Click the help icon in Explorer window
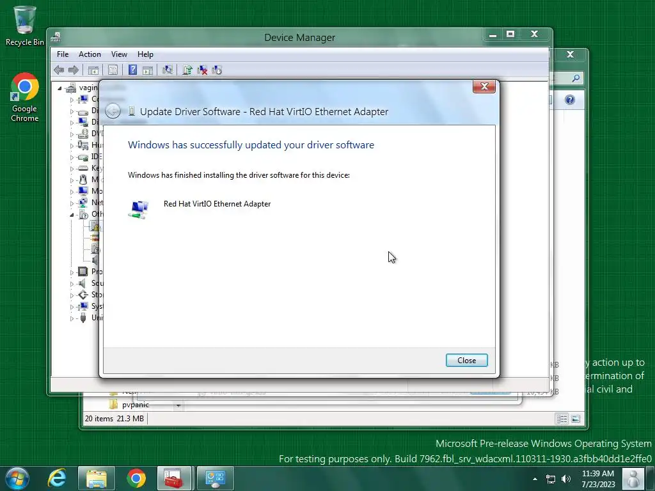The width and height of the screenshot is (655, 491). tap(570, 100)
